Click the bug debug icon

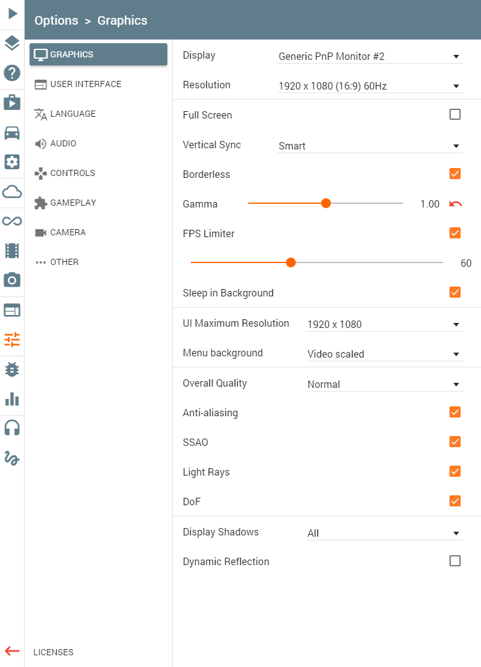tap(12, 369)
